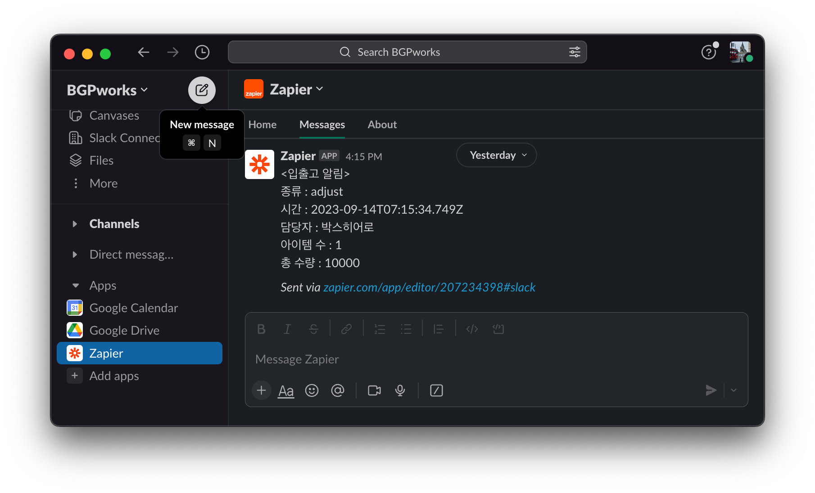Insert a link in message
Image resolution: width=815 pixels, height=493 pixels.
pos(346,329)
